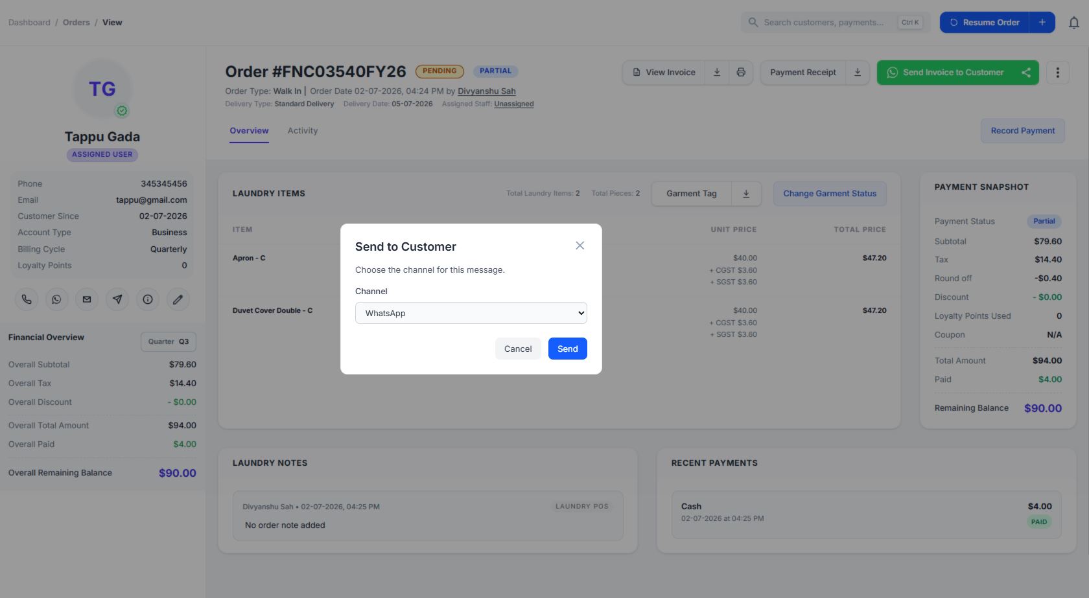
Task: Click the Cash recent payment entry
Action: pos(866,514)
